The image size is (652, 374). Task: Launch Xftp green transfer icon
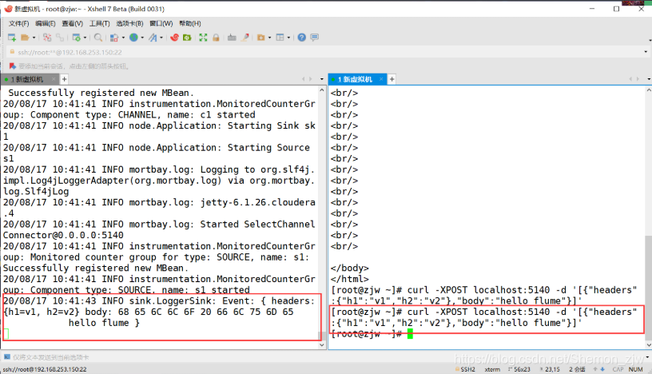[187, 38]
